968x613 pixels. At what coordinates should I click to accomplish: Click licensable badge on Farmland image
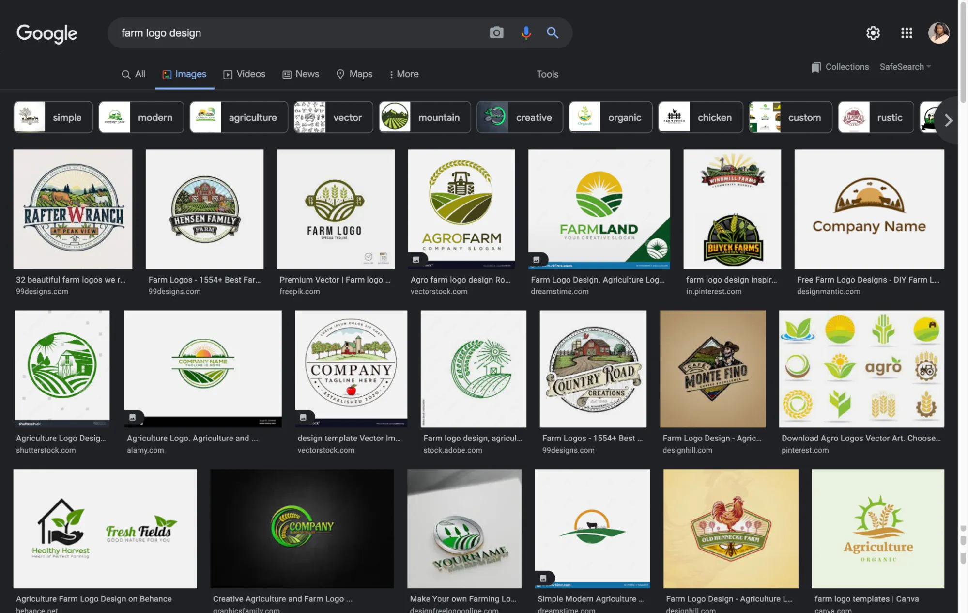point(537,260)
